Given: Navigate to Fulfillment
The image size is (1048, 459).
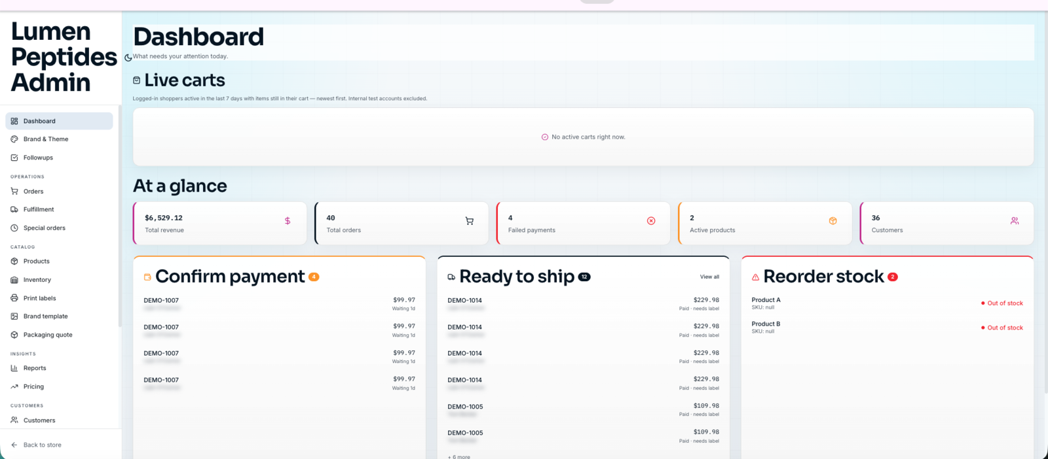Looking at the screenshot, I should (x=59, y=210).
